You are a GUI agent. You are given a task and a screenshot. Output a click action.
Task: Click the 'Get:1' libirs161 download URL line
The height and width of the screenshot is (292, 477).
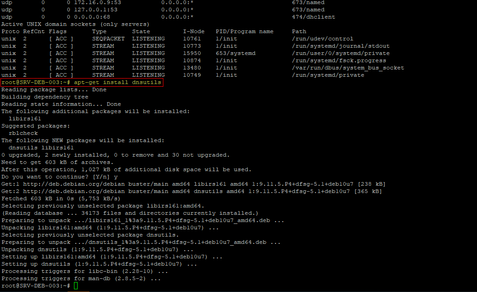193,184
